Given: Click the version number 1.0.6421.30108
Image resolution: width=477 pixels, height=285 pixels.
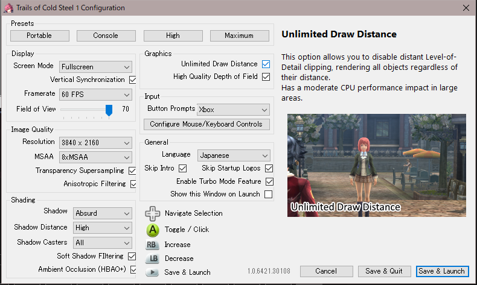Looking at the screenshot, I should pos(269,271).
